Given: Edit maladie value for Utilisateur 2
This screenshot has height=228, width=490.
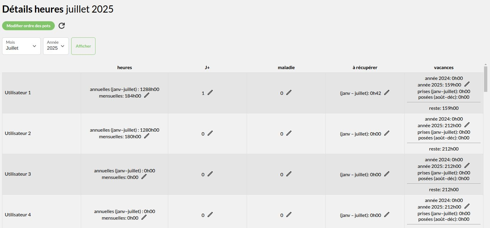Looking at the screenshot, I should (x=289, y=133).
